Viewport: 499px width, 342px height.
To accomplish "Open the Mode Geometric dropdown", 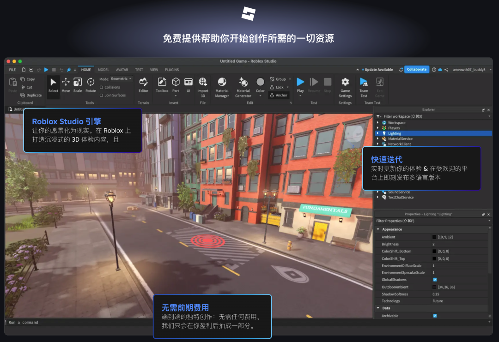I will 121,79.
